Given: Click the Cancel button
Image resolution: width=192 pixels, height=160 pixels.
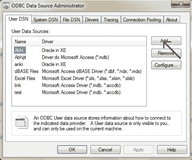Looking at the screenshot, I should point(105,150).
